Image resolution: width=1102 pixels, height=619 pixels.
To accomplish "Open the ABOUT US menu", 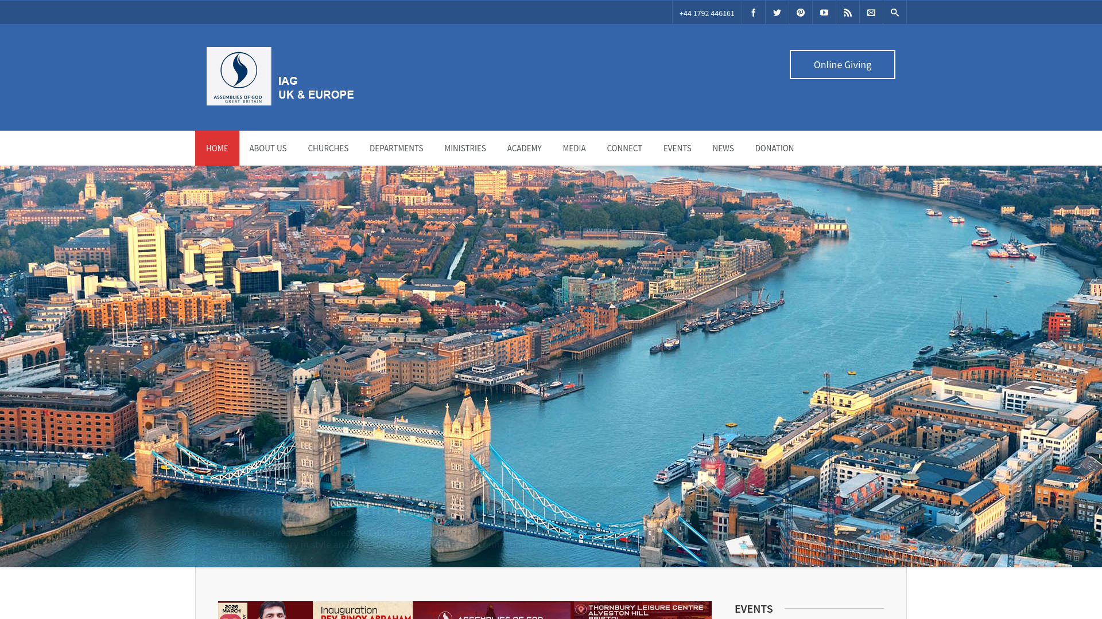I will pyautogui.click(x=268, y=148).
